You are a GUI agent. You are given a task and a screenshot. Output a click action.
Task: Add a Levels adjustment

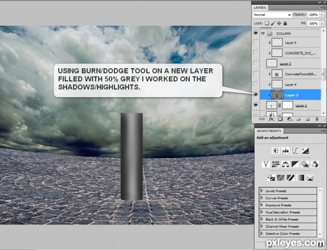click(x=285, y=151)
